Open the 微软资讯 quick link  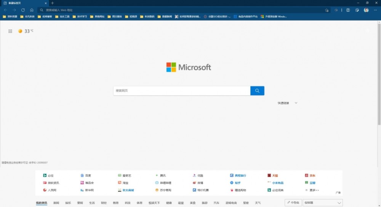pos(51,183)
